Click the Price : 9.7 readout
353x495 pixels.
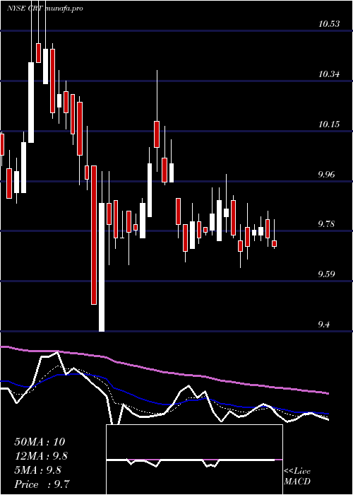coord(42,484)
